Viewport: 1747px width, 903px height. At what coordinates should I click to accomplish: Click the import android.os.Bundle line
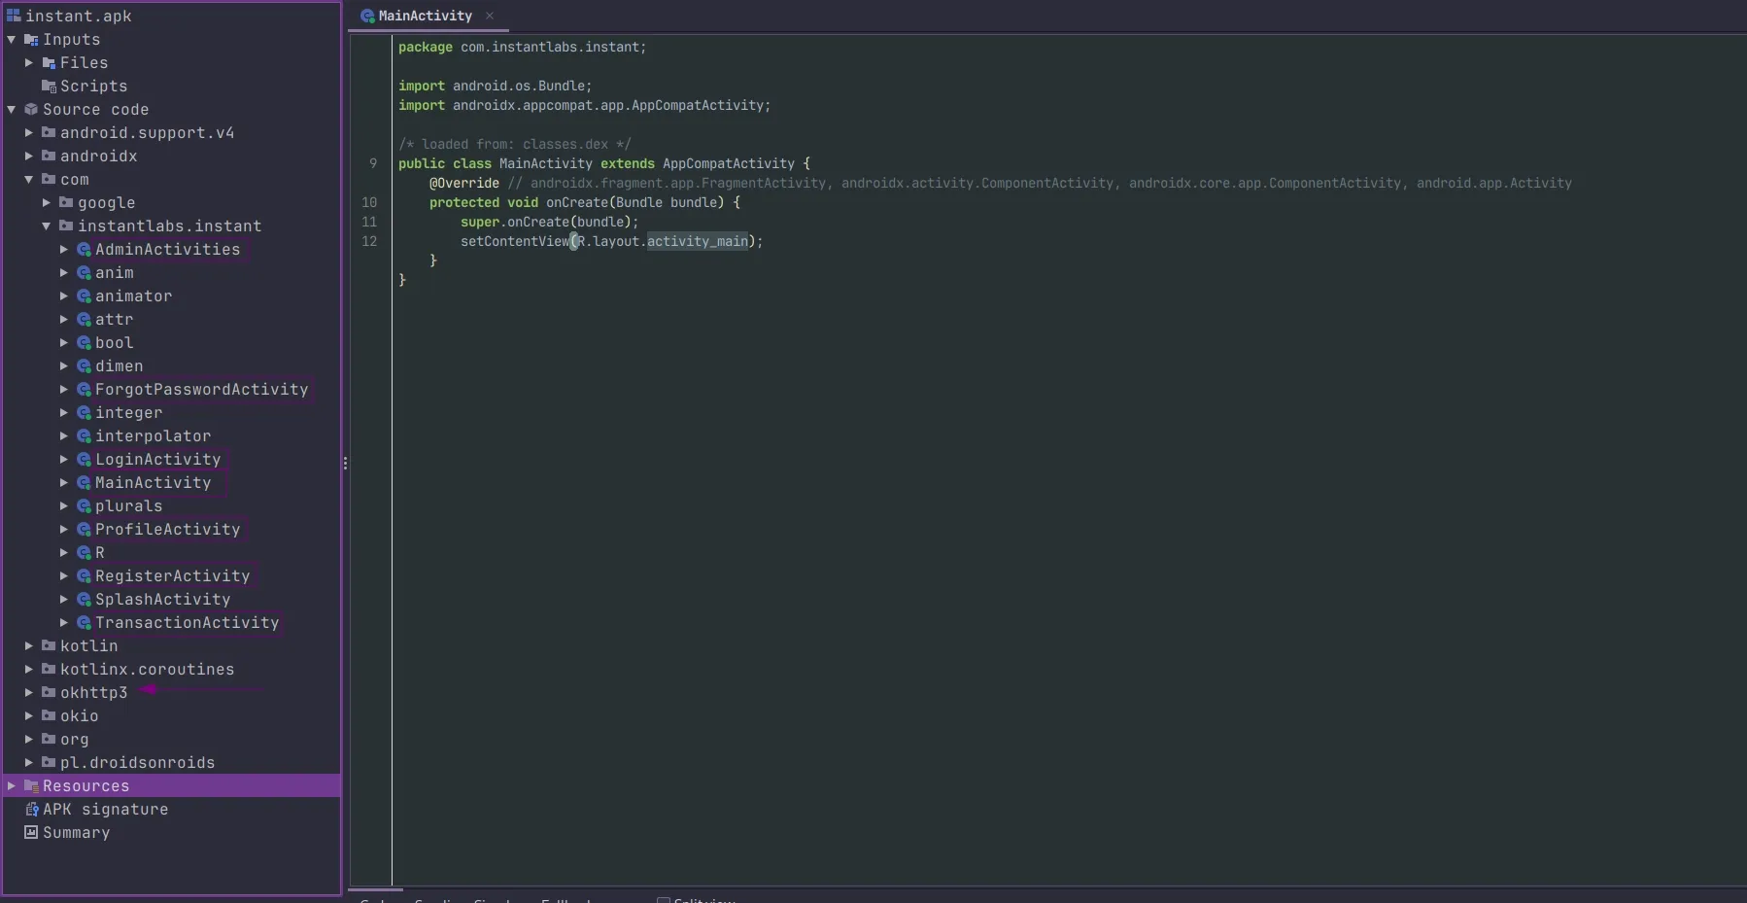coord(495,87)
